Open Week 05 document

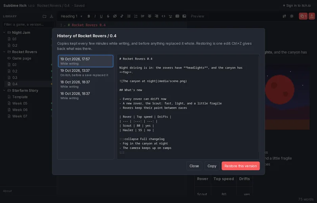[x=28, y=103]
